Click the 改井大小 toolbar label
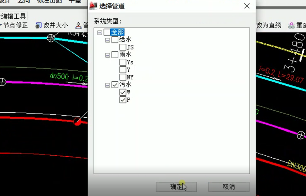This screenshot has width=306, height=196. pos(56,25)
